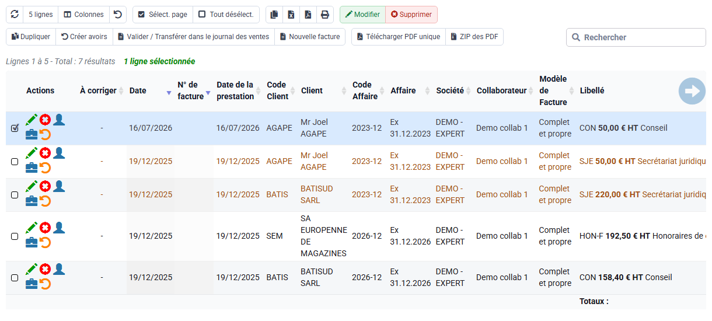Click the SEM code client cell
The image size is (712, 321).
281,236
